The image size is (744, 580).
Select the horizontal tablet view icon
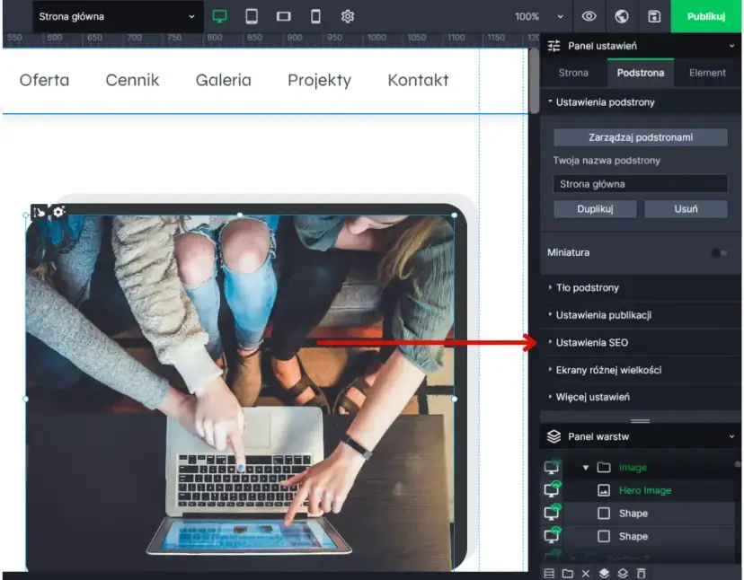(x=283, y=16)
